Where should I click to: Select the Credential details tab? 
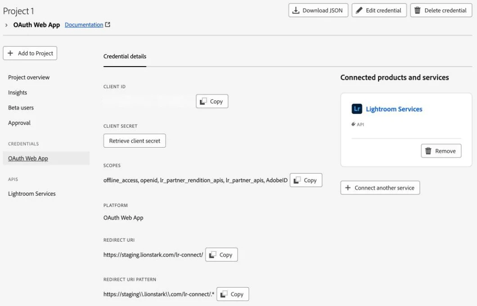[125, 56]
